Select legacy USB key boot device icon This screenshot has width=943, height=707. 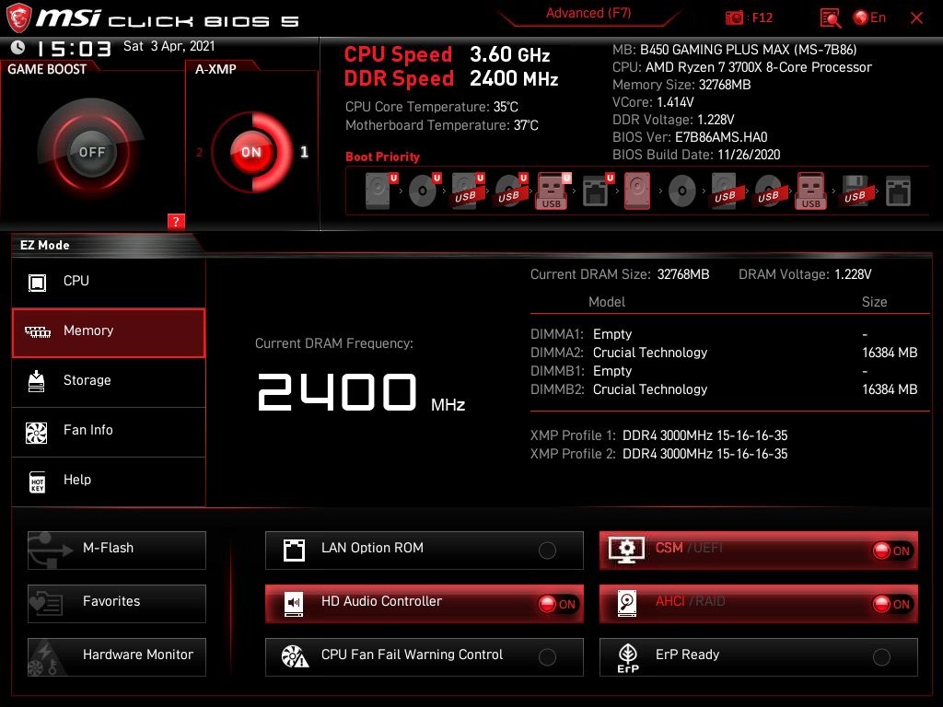click(811, 191)
